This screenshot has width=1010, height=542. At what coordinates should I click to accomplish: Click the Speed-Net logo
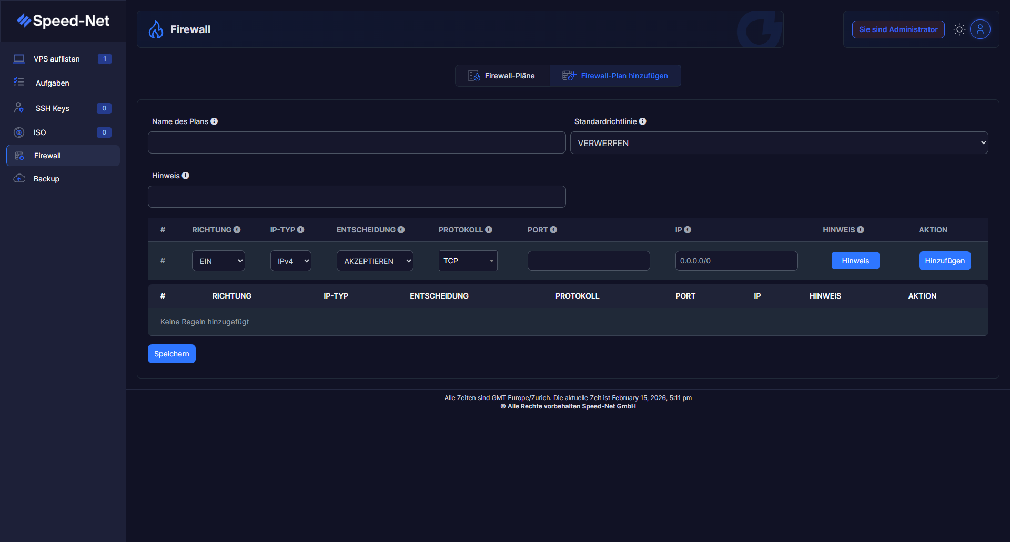click(63, 21)
